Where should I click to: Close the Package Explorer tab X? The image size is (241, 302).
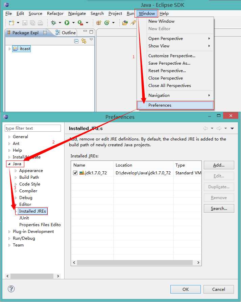point(45,33)
